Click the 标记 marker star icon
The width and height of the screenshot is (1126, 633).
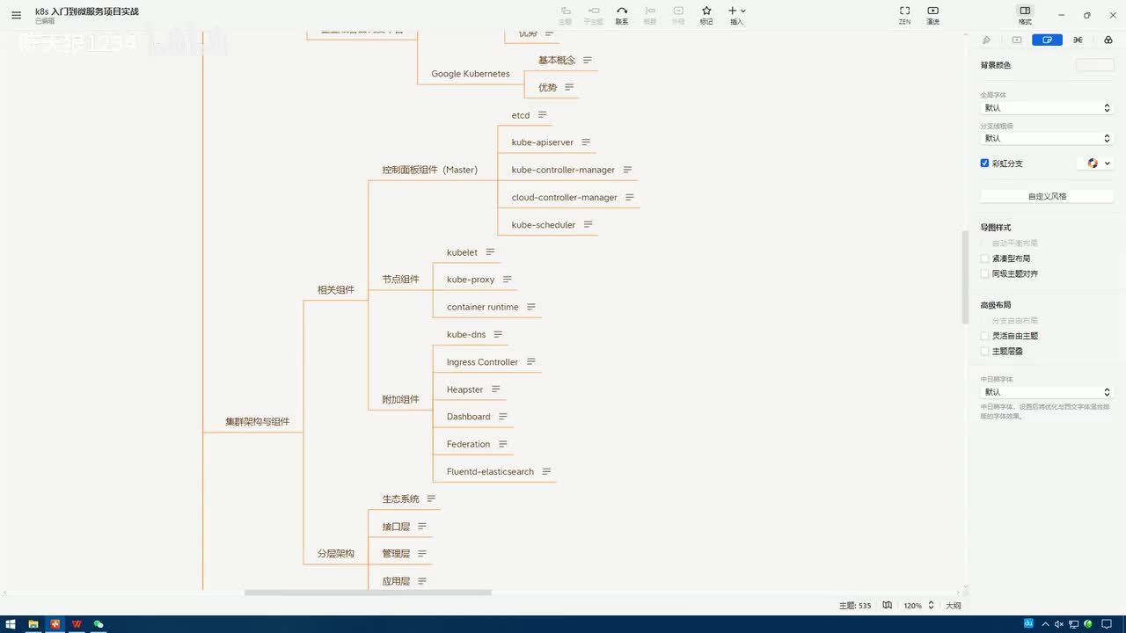point(706,11)
